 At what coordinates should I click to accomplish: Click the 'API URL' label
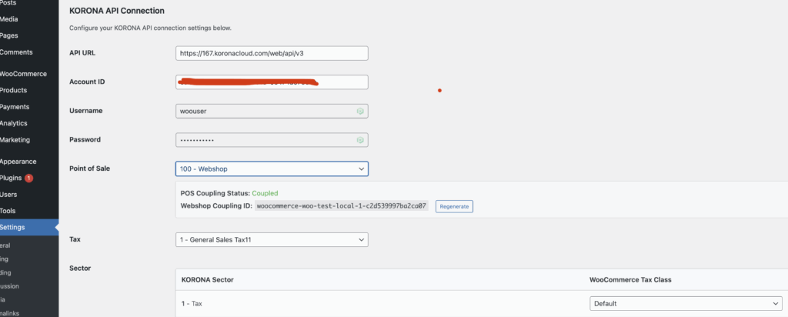point(82,52)
